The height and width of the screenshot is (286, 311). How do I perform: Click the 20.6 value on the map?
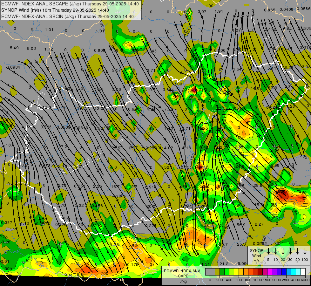click(x=240, y=205)
